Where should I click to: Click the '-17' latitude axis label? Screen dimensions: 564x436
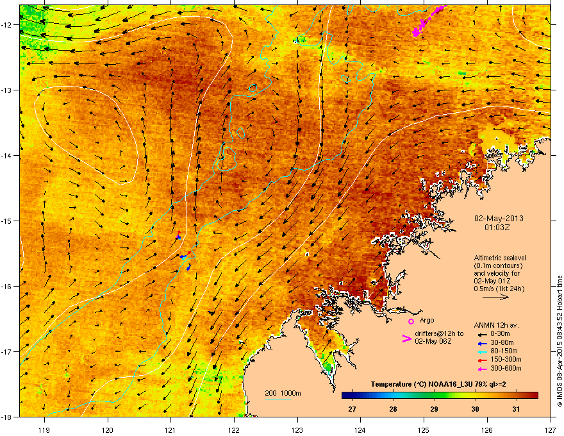[7, 351]
